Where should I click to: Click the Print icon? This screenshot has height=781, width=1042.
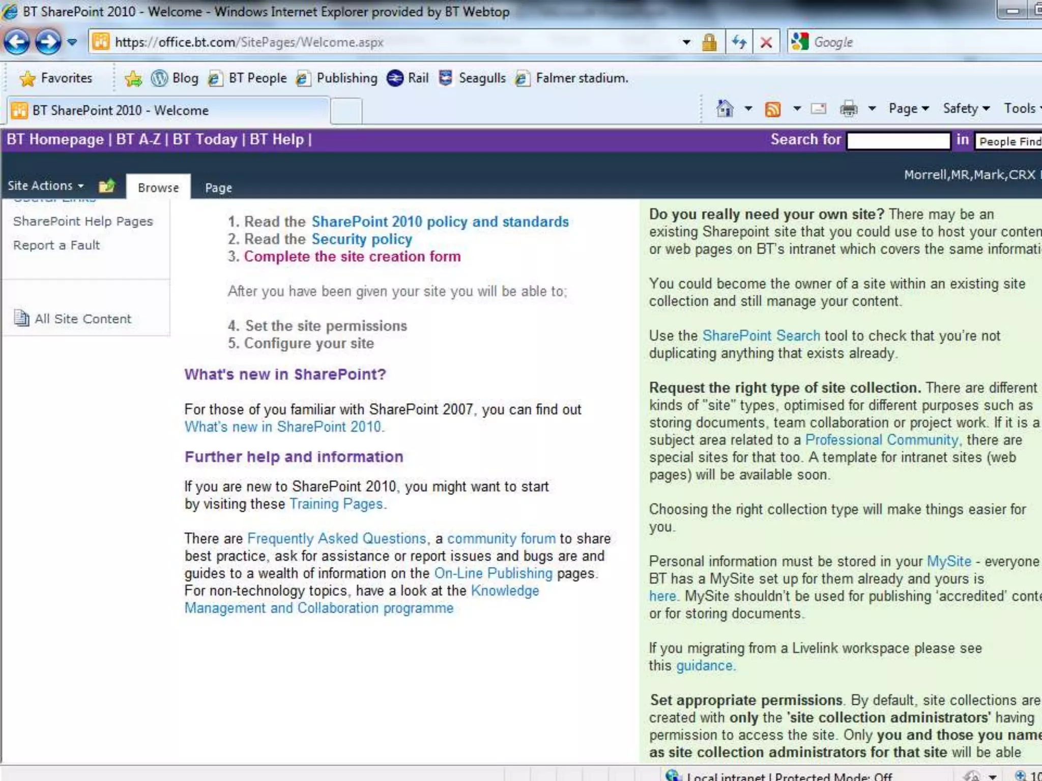point(849,108)
